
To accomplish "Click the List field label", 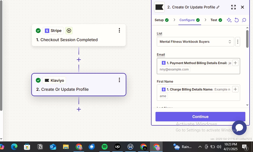I will coord(159,34).
